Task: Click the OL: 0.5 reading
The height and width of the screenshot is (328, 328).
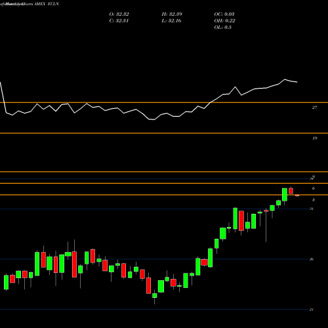Action: click(x=222, y=28)
